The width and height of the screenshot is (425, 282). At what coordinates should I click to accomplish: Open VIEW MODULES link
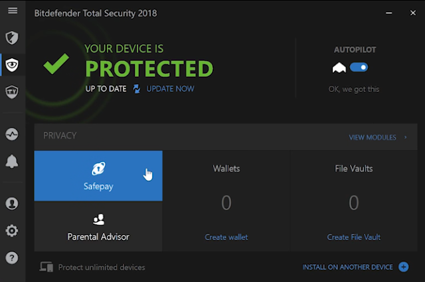pyautogui.click(x=373, y=138)
